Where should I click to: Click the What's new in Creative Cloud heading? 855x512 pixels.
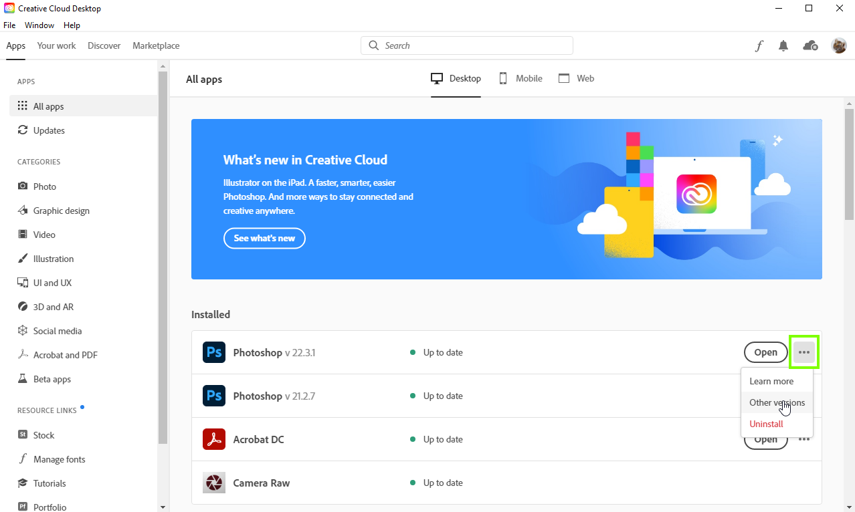pos(305,160)
